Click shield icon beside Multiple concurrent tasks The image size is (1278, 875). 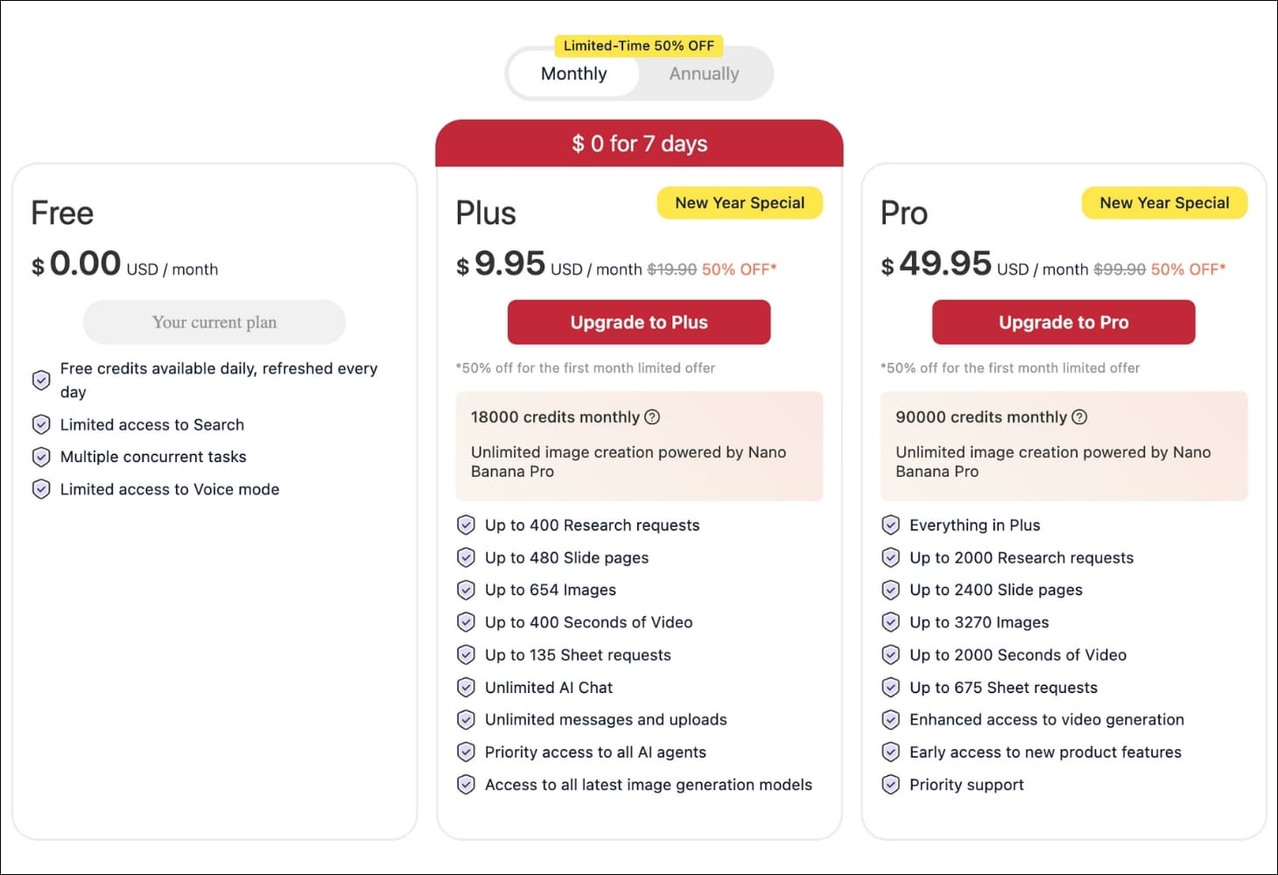click(41, 457)
